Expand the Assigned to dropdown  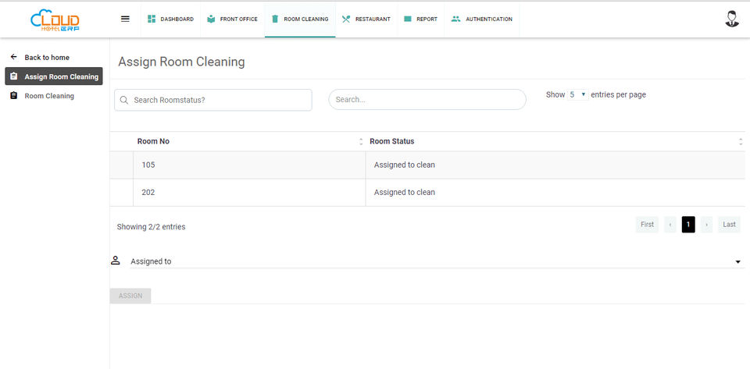coord(737,262)
